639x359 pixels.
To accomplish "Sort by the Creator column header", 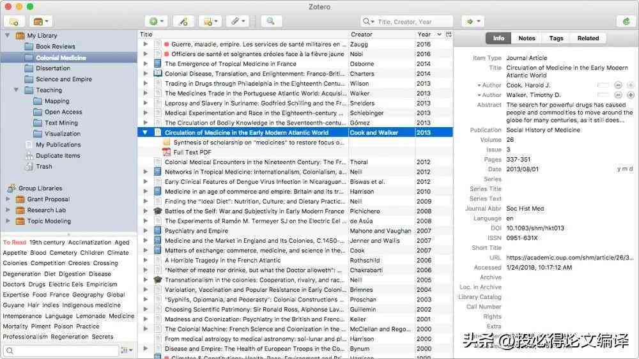I will point(381,34).
